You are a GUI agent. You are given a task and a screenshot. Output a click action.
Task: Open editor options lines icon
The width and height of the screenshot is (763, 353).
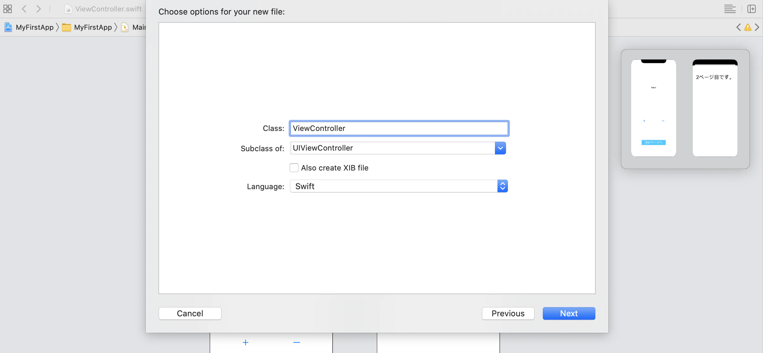tap(730, 9)
